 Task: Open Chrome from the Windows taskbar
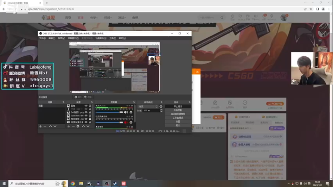tap(72, 184)
